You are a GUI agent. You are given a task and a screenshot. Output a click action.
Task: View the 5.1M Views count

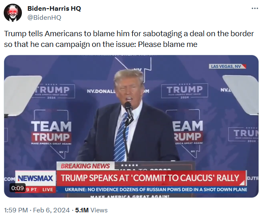[x=91, y=210]
